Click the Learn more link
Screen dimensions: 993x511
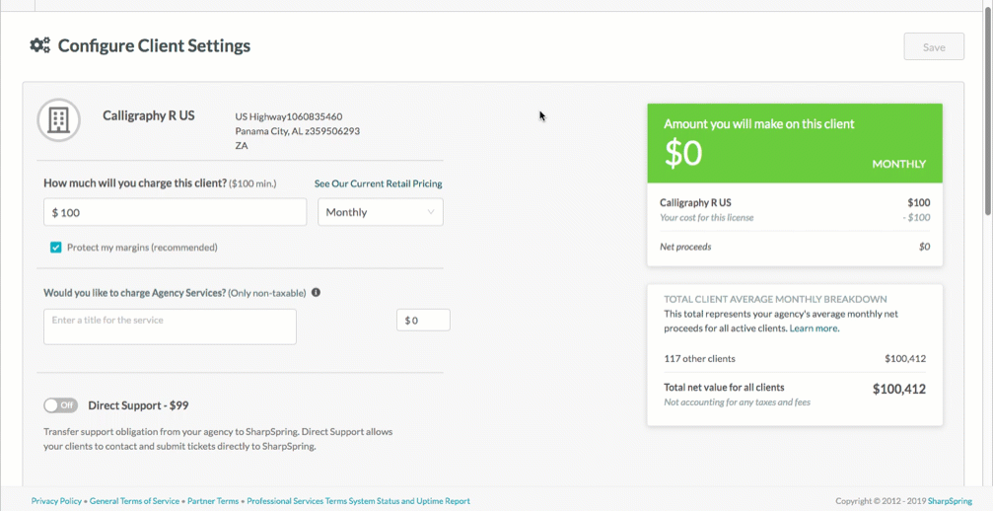point(814,328)
